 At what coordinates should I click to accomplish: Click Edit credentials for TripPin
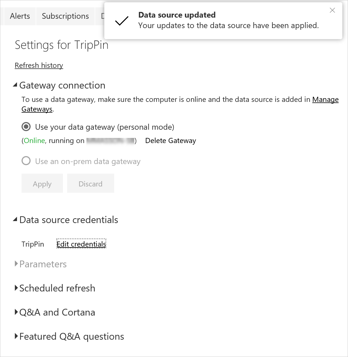81,244
